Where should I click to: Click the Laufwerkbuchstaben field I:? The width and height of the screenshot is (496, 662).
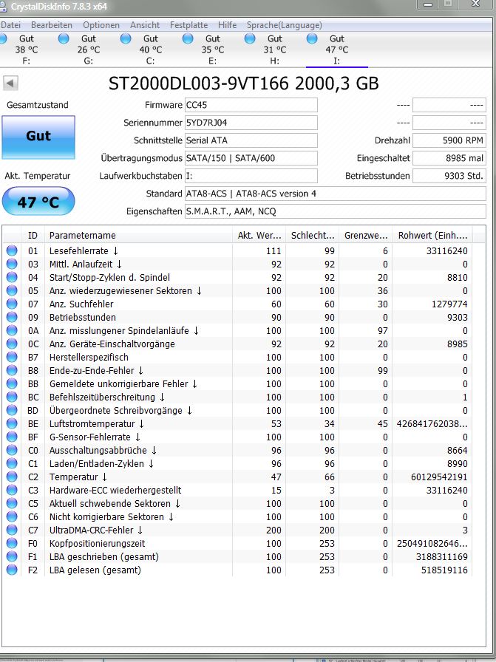pos(251,176)
